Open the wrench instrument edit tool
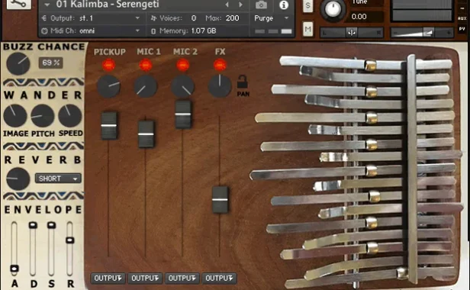This screenshot has height=290, width=470. [x=18, y=4]
